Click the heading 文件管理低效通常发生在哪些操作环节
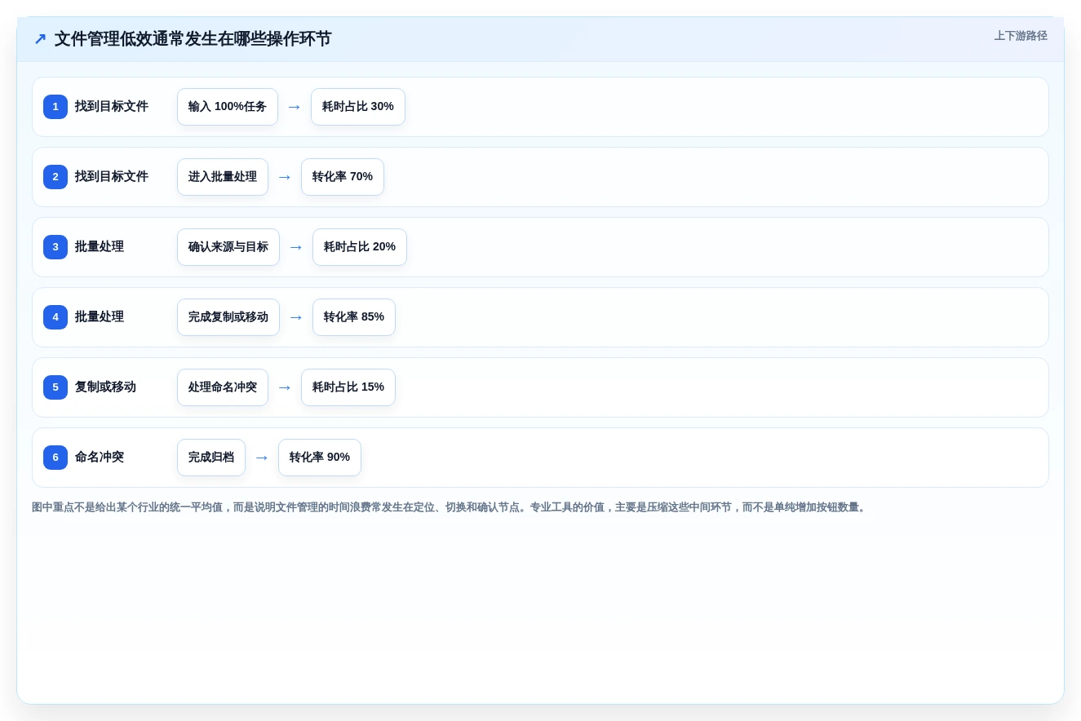This screenshot has width=1081, height=721. pyautogui.click(x=193, y=39)
